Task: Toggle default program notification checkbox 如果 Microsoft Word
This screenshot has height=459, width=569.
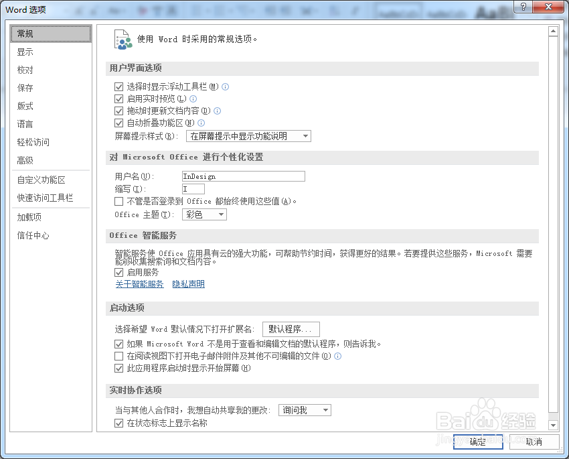Action: click(x=118, y=344)
